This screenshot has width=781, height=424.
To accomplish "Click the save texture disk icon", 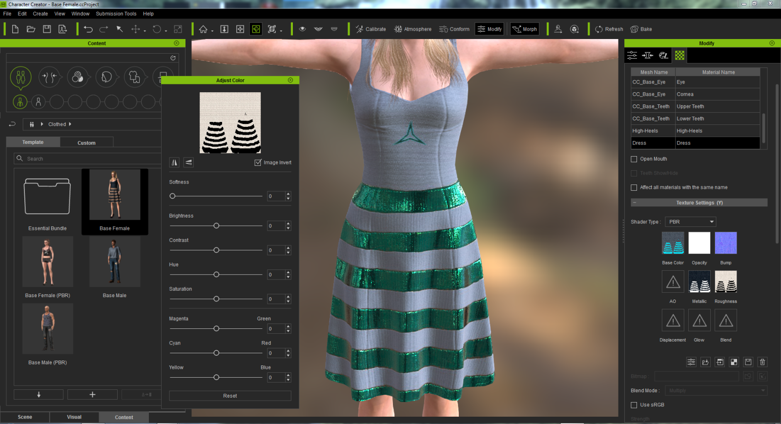I will click(x=748, y=362).
